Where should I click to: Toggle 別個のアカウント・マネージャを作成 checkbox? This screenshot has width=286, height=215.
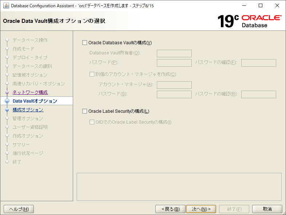coord(92,74)
